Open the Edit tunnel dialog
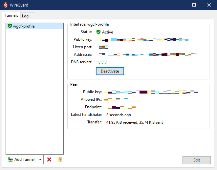Viewport: 217px width, 170px height. (x=197, y=160)
